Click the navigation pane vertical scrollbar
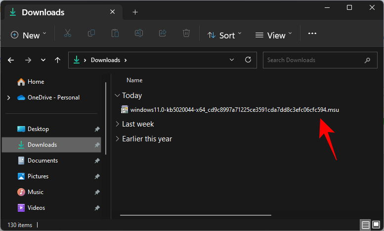 [x=106, y=118]
